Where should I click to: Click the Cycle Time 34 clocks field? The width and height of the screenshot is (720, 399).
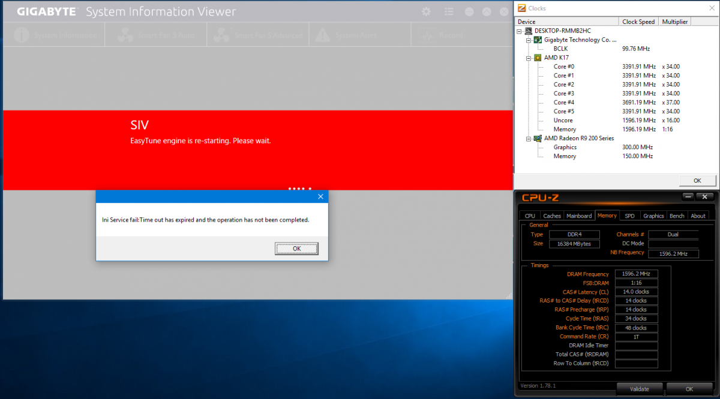pos(636,319)
